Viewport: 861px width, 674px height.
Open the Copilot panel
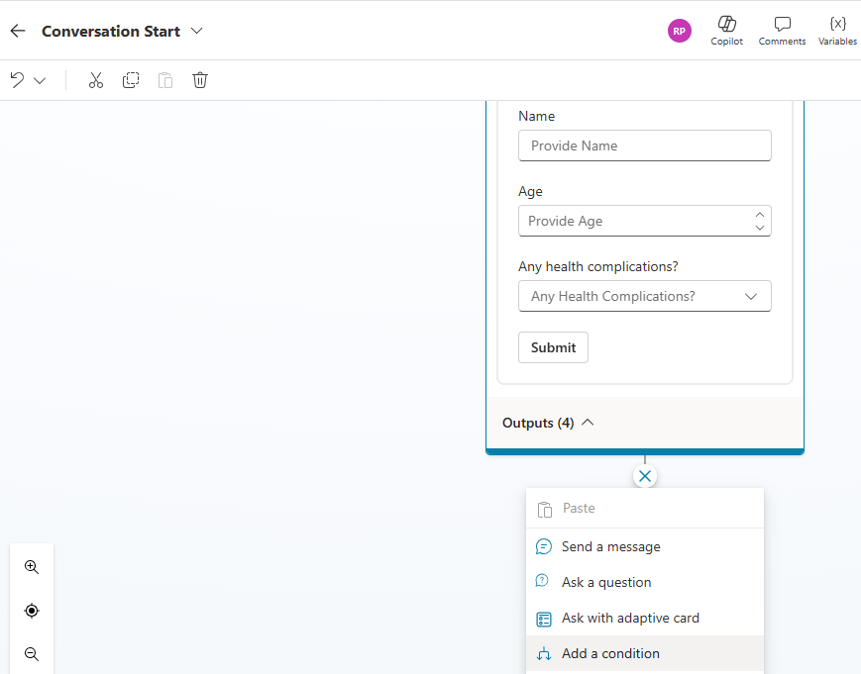726,31
